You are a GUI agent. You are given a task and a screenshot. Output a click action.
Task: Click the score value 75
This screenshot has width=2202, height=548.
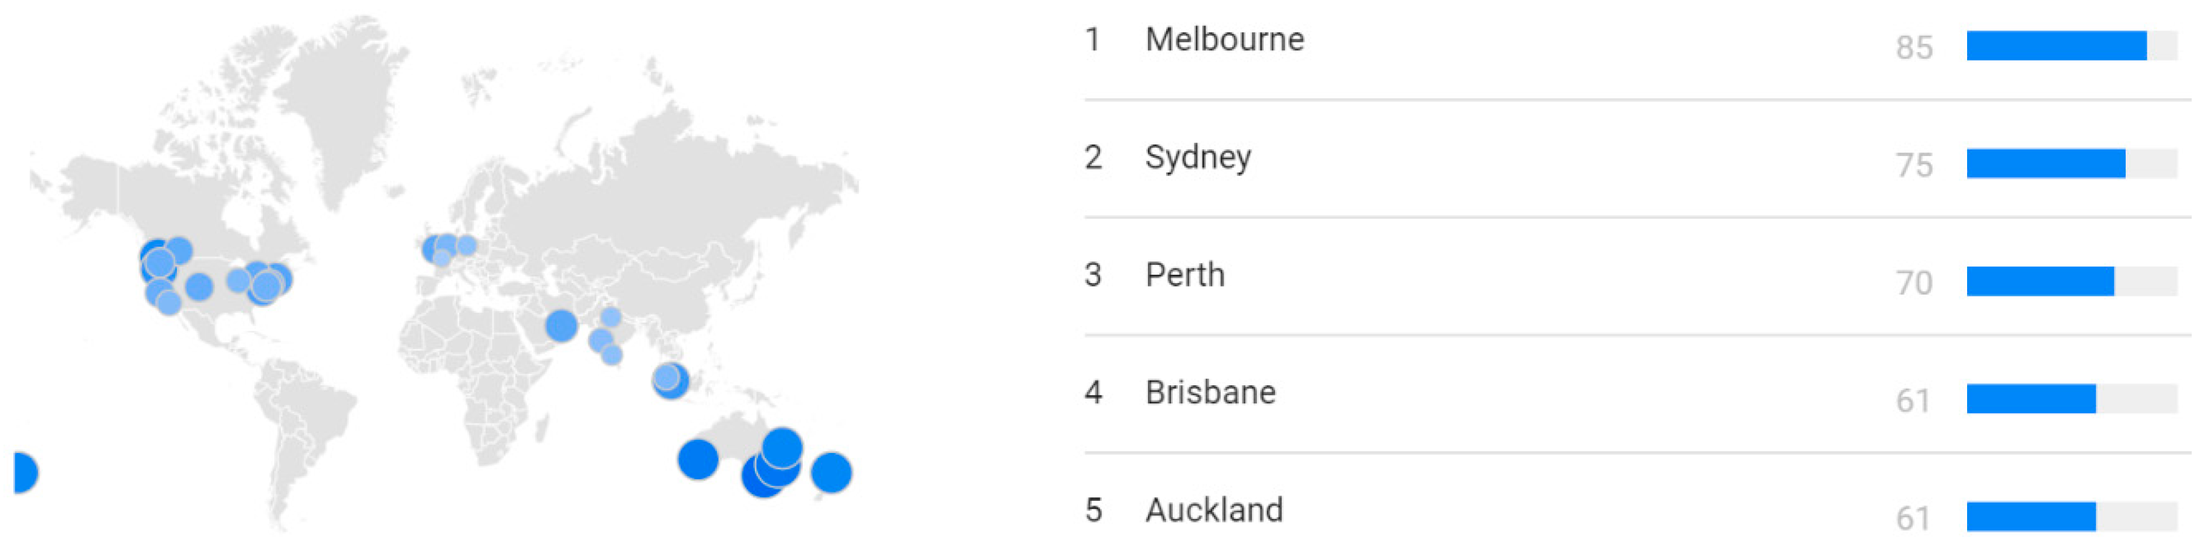[1914, 166]
